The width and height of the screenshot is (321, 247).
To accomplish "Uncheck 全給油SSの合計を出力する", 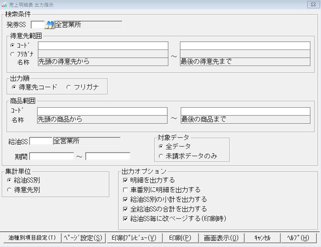I will 126,209.
